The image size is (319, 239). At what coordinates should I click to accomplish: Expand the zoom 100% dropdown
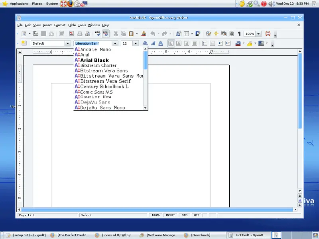click(x=259, y=34)
